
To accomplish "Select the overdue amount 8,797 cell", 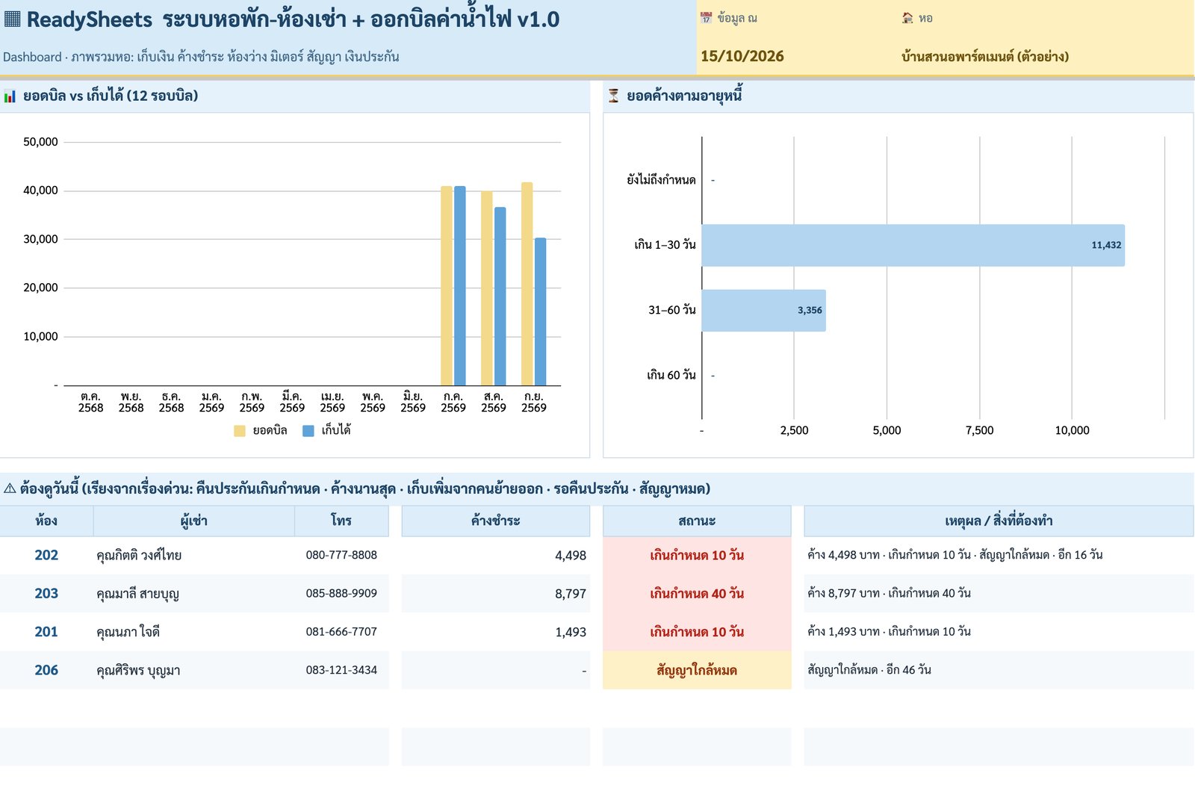I will coord(496,593).
